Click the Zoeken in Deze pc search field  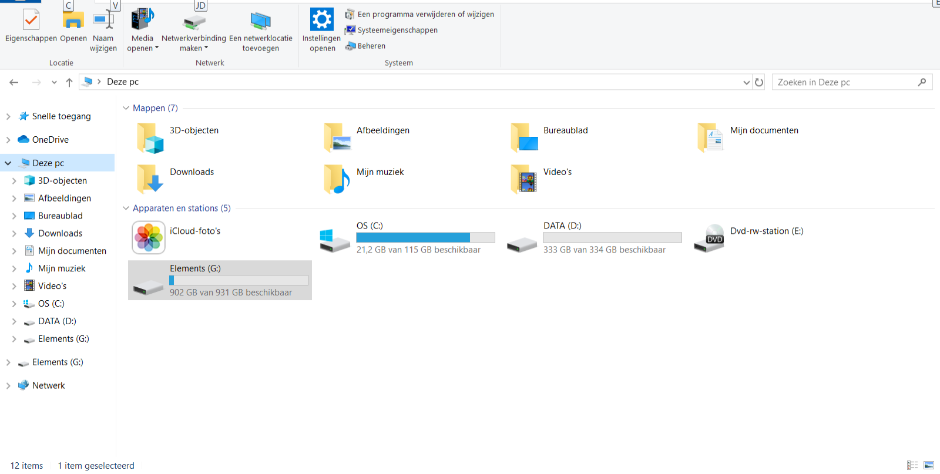pyautogui.click(x=846, y=82)
